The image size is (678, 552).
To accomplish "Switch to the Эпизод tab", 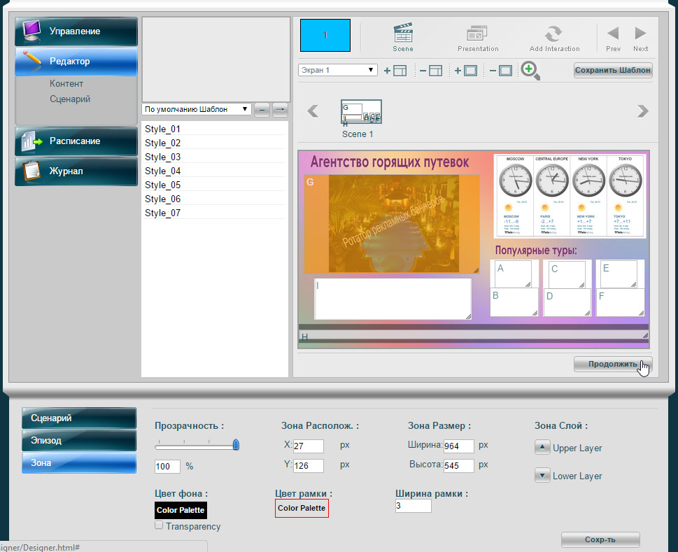I will click(78, 441).
